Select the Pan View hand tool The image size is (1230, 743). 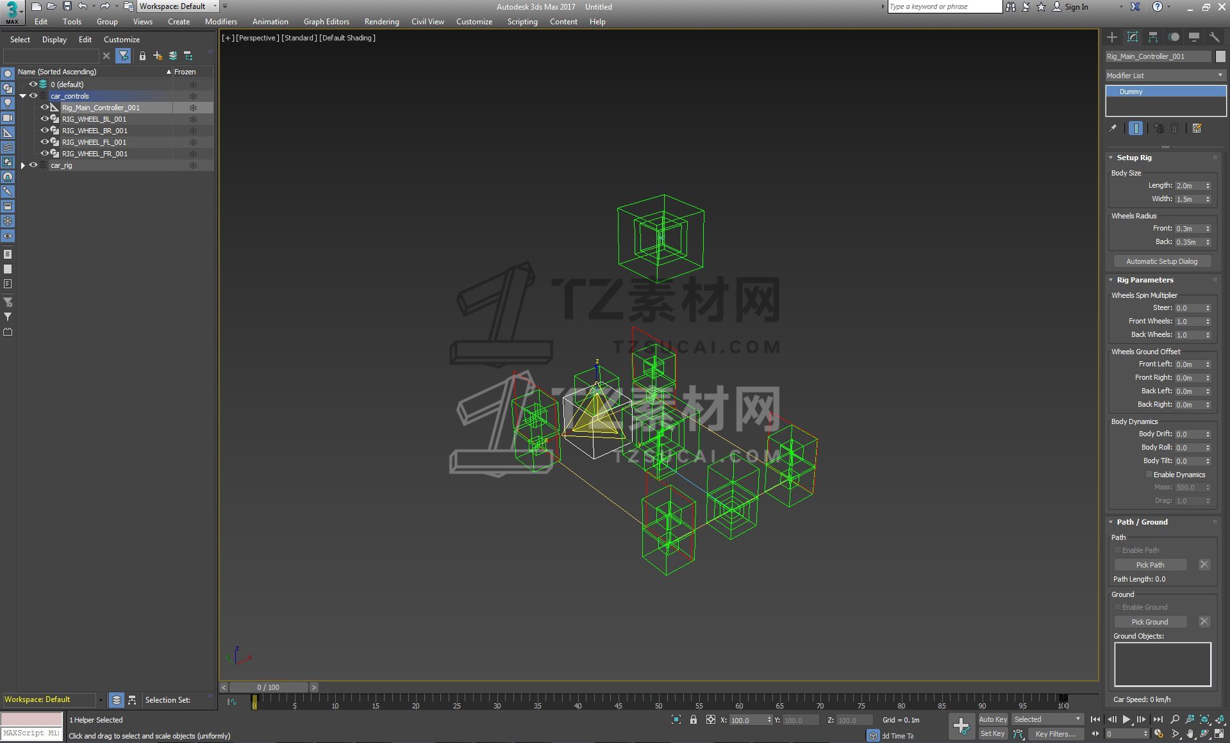coord(1190,734)
